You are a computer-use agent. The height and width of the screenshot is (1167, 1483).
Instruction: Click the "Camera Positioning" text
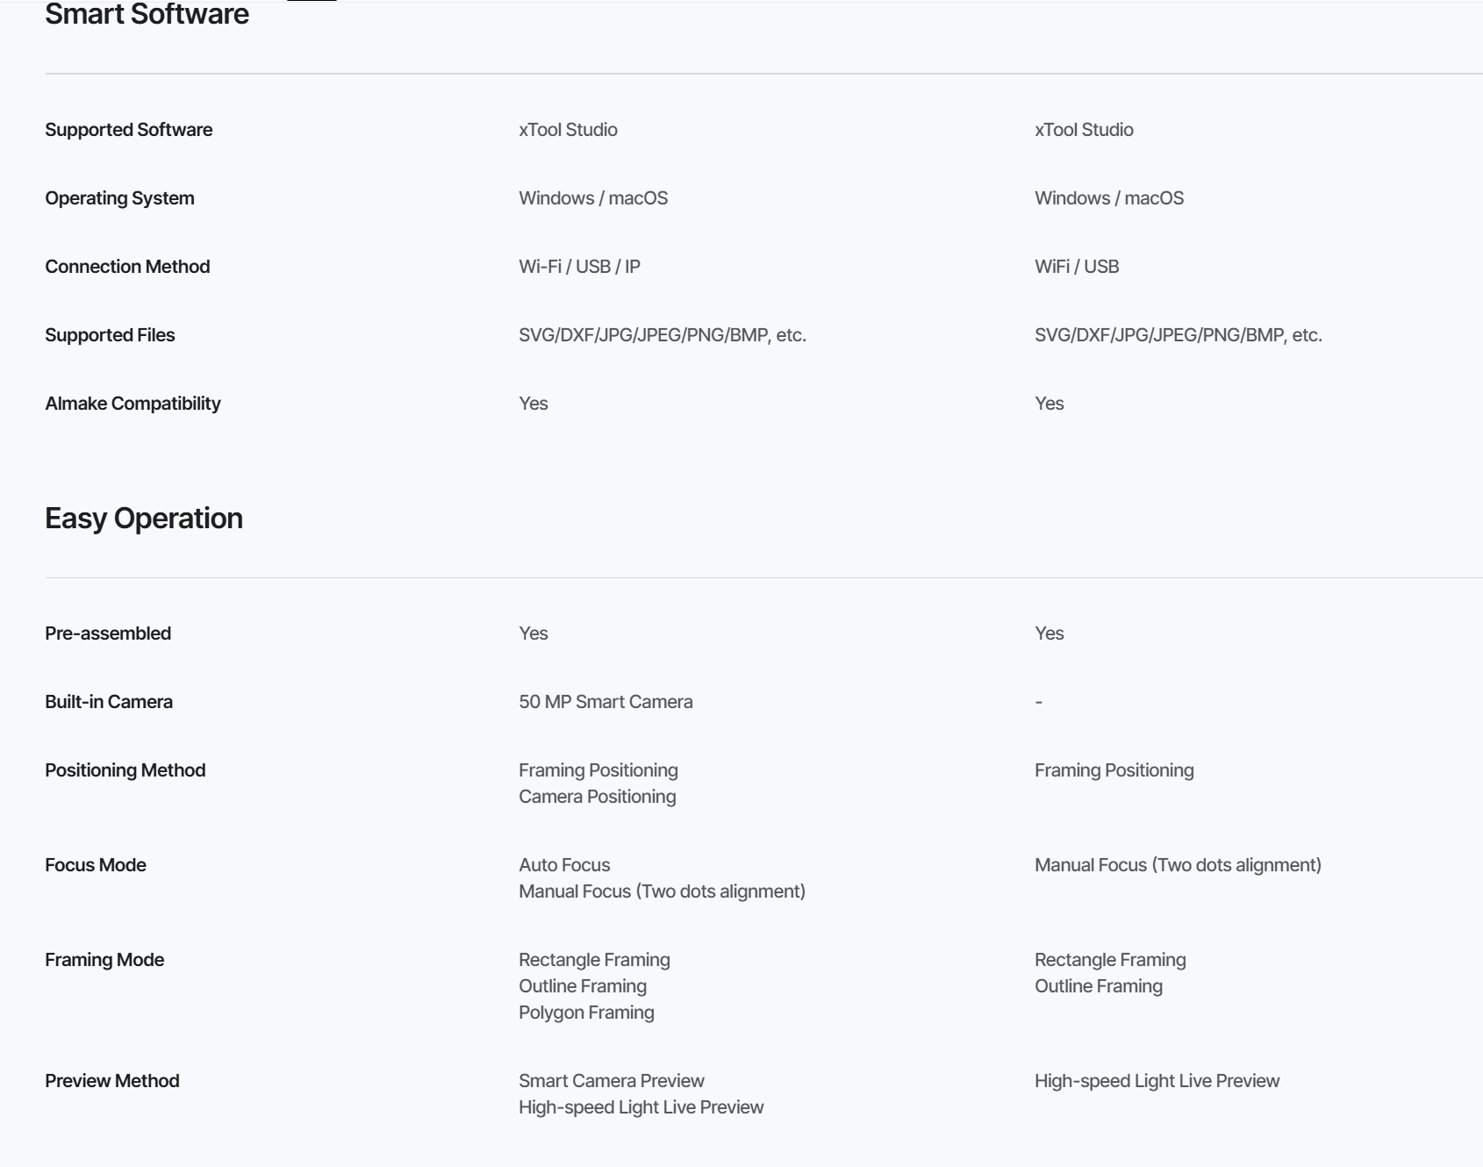coord(597,797)
